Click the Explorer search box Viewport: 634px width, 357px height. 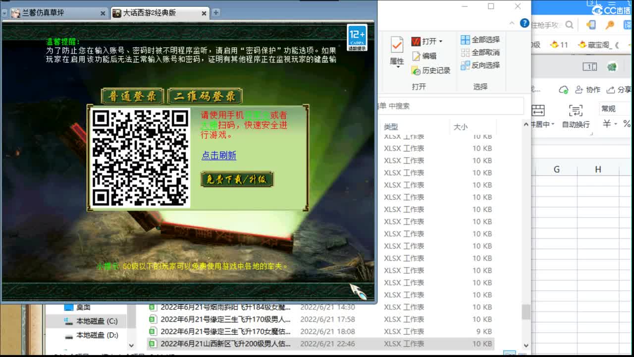pos(451,106)
